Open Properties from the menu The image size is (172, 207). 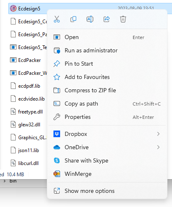(x=107, y=117)
